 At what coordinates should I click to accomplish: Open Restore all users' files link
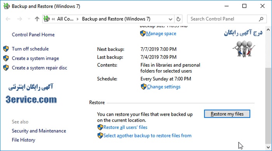click(x=125, y=127)
